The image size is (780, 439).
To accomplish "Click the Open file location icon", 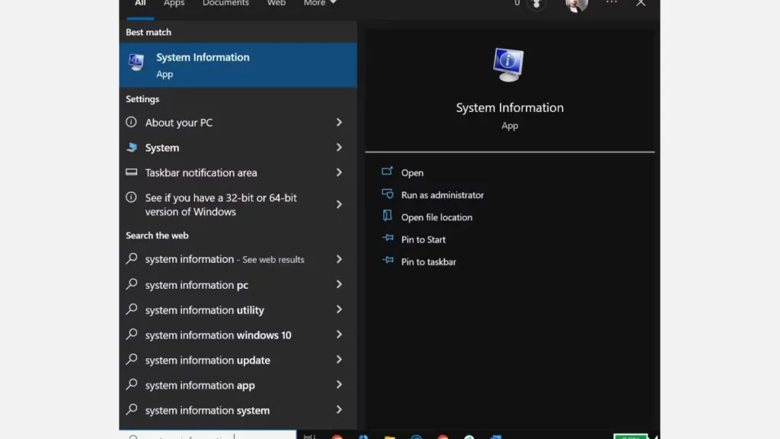I will click(387, 216).
